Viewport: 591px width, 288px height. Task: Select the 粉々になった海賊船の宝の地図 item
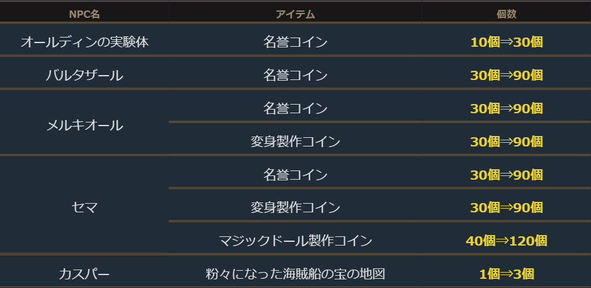point(295,274)
